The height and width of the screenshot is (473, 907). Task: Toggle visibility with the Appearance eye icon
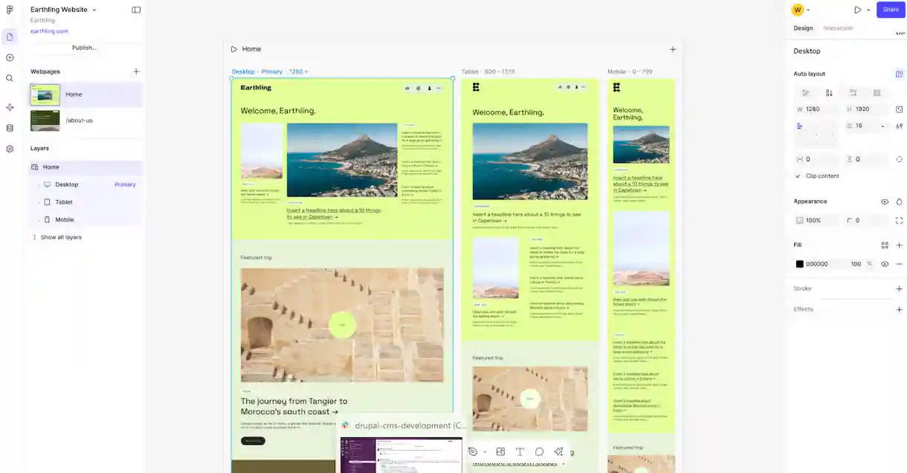coord(884,201)
